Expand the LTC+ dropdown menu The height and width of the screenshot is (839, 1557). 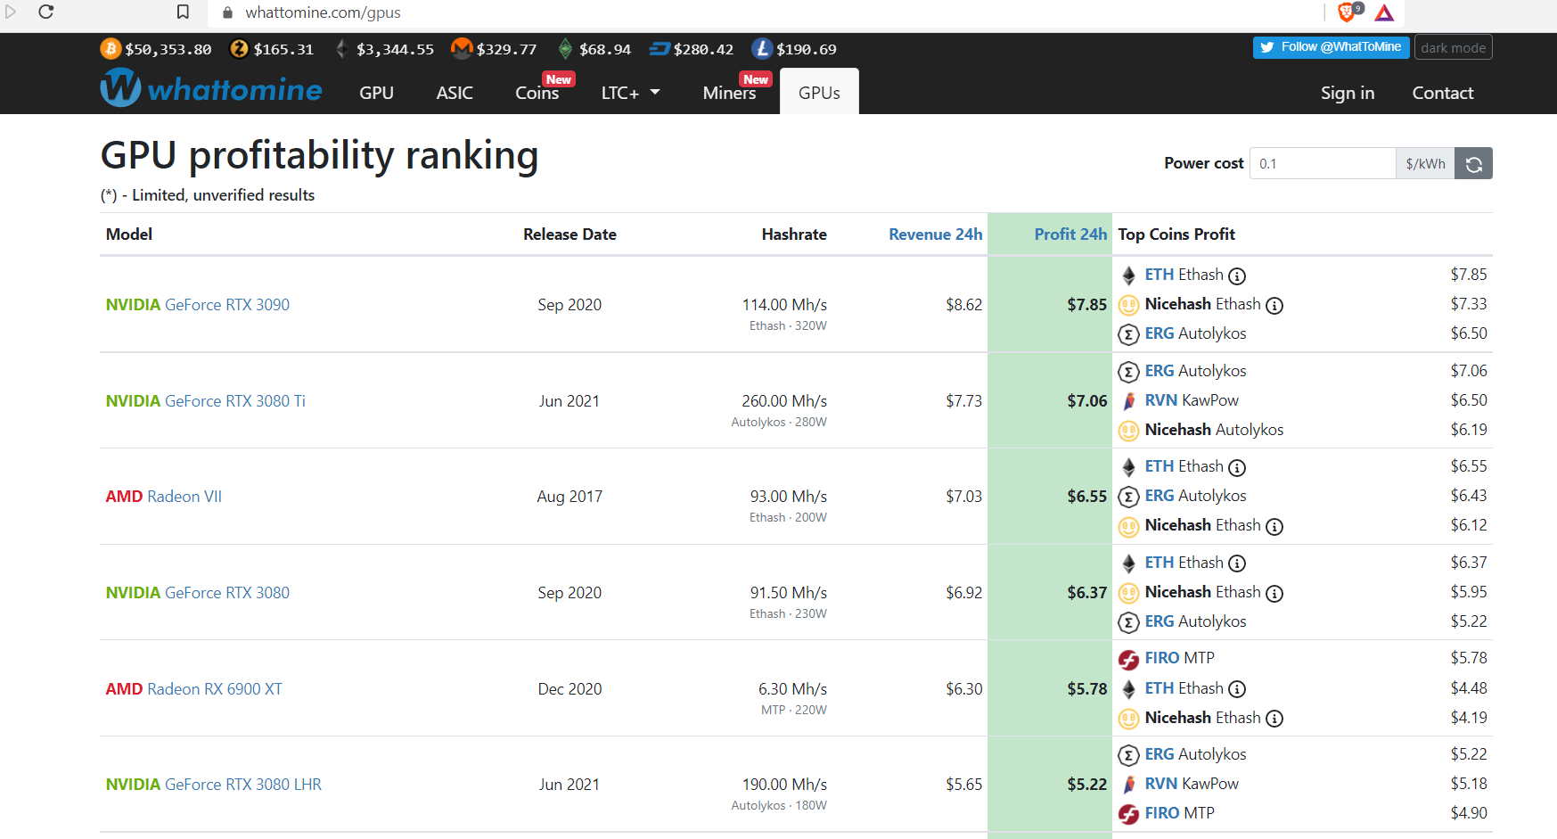[x=630, y=93]
